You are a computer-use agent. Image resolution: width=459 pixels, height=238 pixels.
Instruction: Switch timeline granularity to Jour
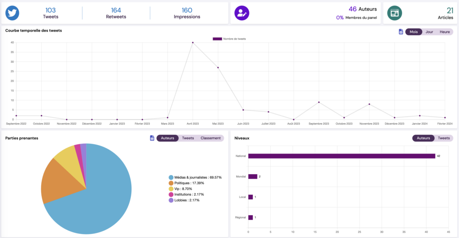pos(429,32)
